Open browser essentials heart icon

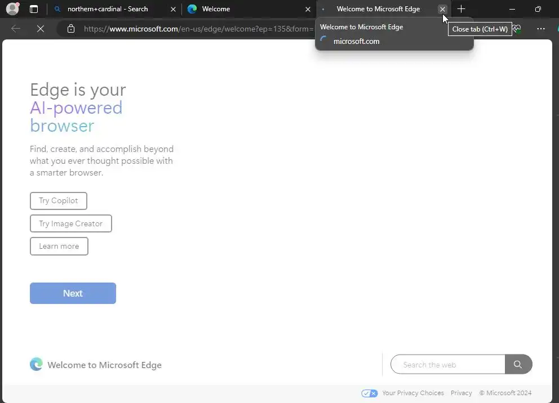tap(517, 29)
